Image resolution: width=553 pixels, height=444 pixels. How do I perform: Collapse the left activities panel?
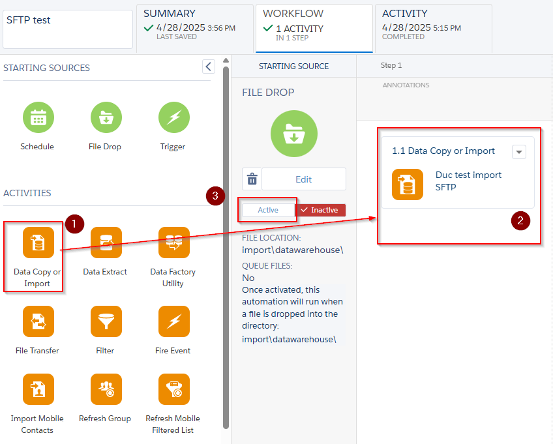pyautogui.click(x=208, y=67)
